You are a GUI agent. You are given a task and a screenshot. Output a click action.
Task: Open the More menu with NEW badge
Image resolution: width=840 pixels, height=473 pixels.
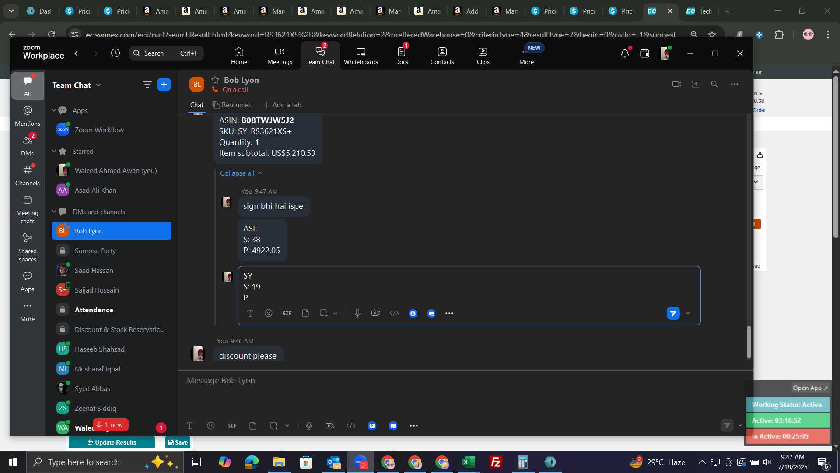tap(526, 56)
